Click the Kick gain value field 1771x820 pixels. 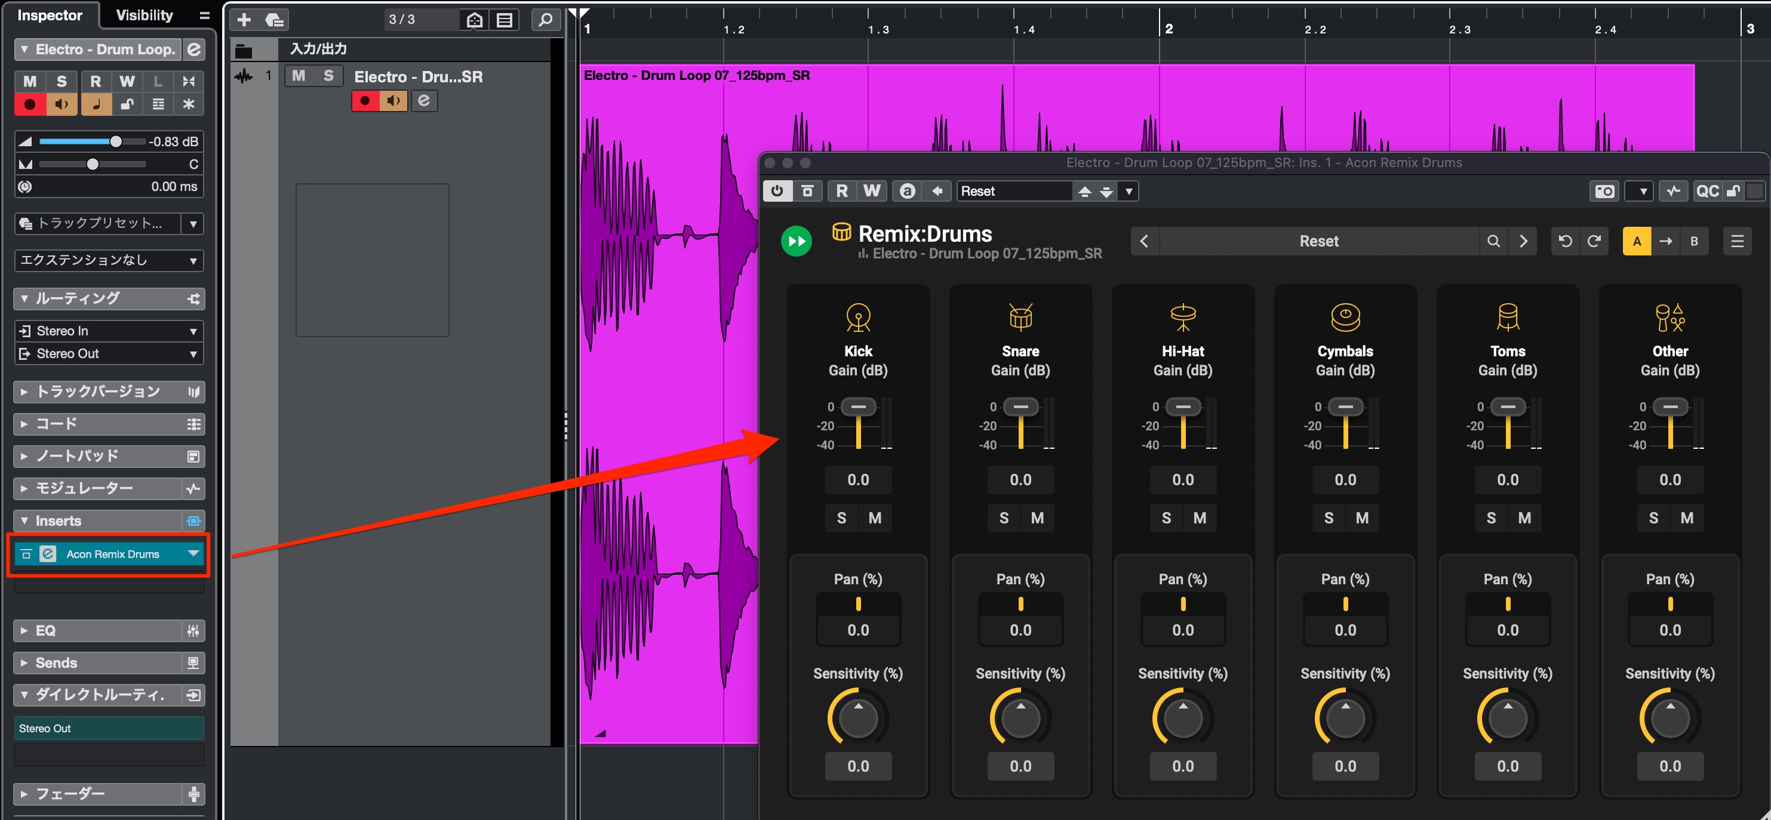point(858,480)
